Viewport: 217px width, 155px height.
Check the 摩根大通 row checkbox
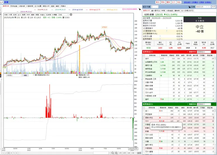point(144,65)
